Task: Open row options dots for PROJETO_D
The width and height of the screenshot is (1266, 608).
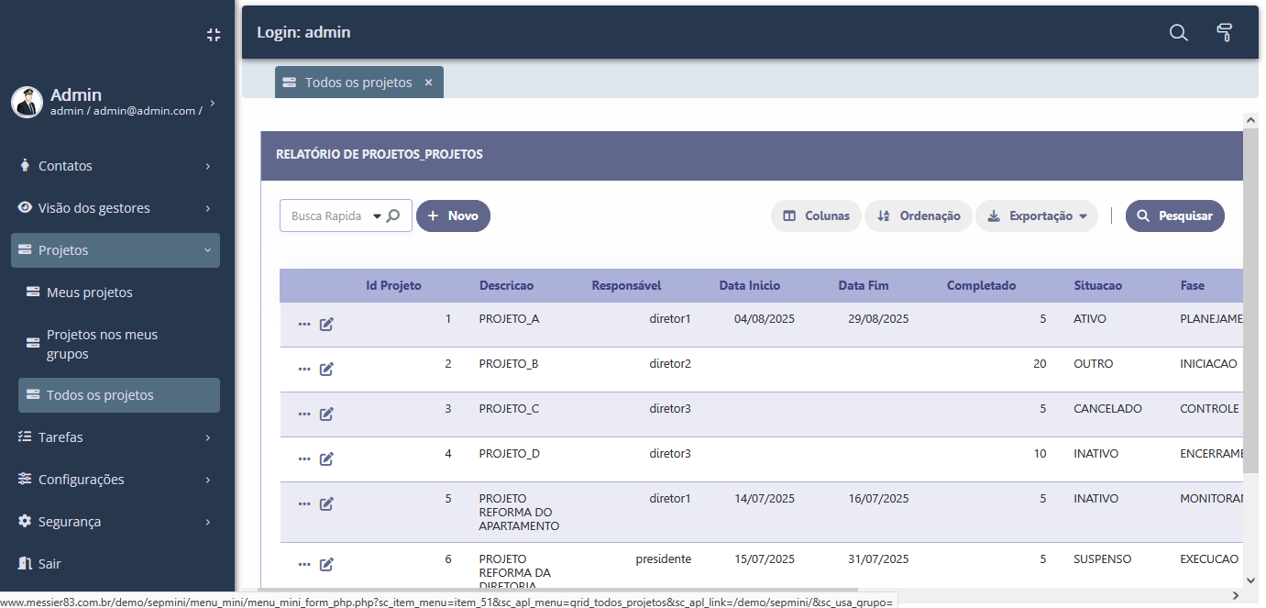Action: coord(304,459)
